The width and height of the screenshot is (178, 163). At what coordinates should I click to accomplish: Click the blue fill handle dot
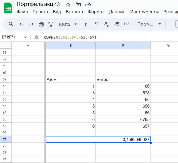tap(150, 143)
